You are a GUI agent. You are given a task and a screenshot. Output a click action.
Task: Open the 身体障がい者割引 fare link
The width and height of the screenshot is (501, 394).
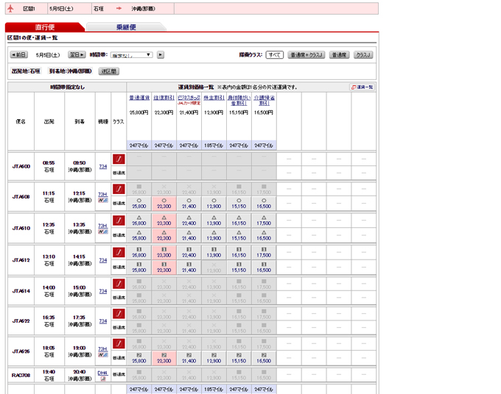(x=239, y=101)
